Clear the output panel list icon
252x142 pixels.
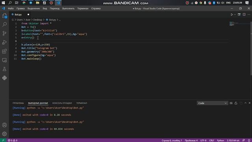[231, 103]
